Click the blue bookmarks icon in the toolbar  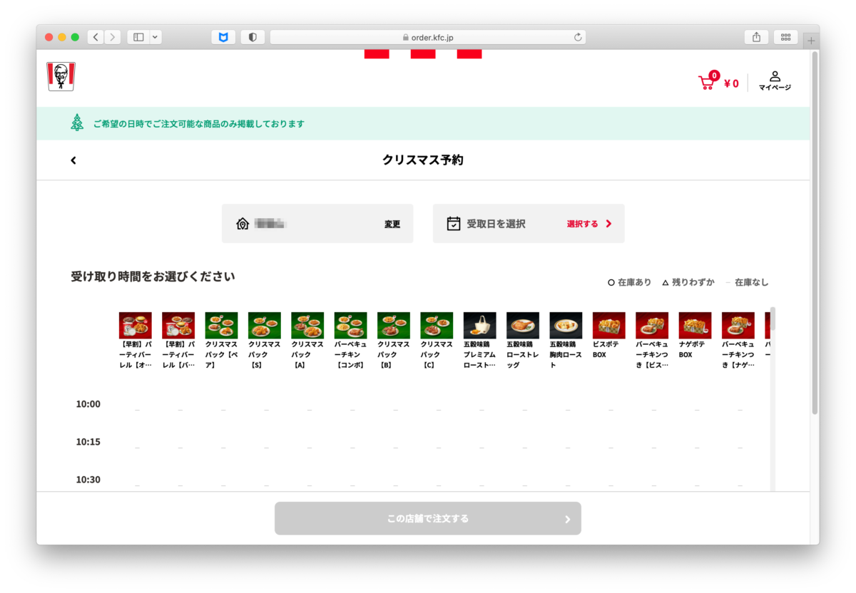coord(223,36)
